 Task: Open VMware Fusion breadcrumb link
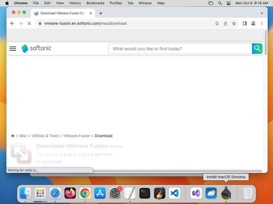click(77, 136)
